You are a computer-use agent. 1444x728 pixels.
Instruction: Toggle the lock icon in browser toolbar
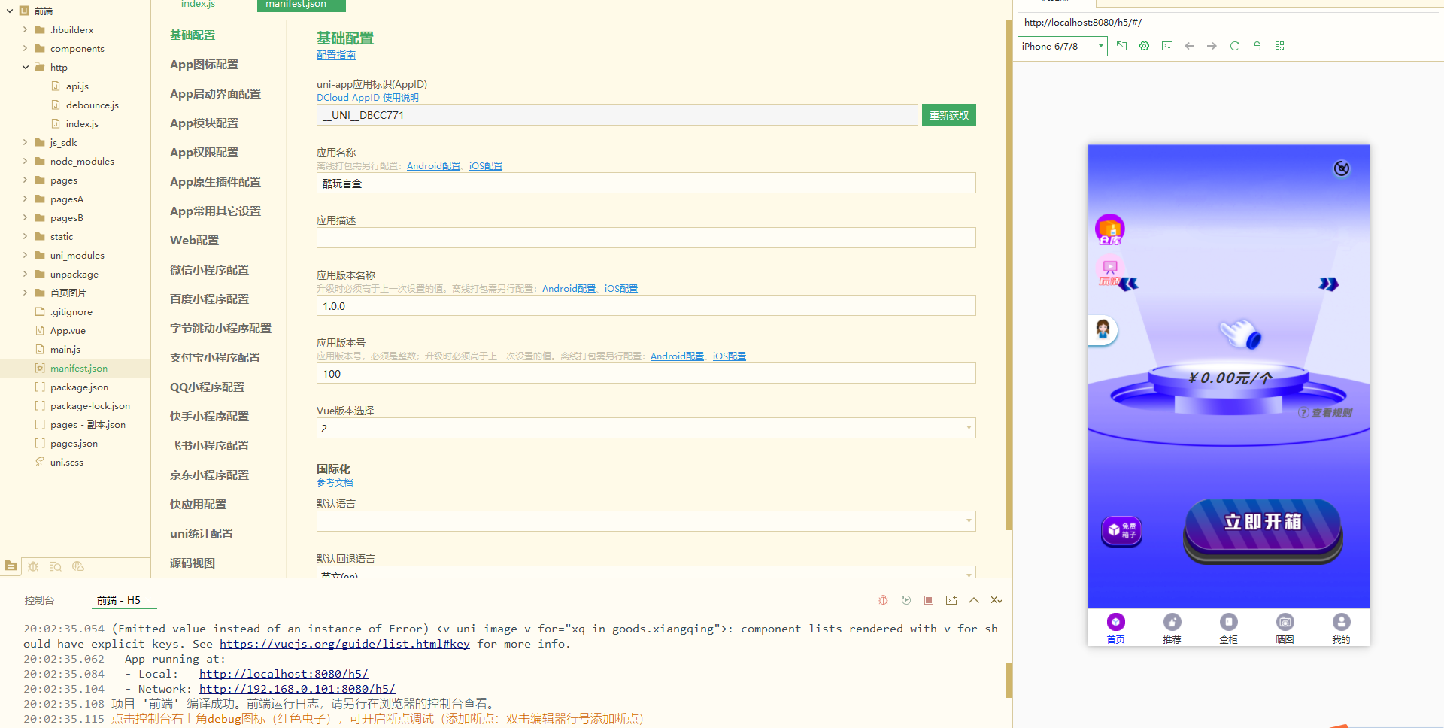point(1257,46)
